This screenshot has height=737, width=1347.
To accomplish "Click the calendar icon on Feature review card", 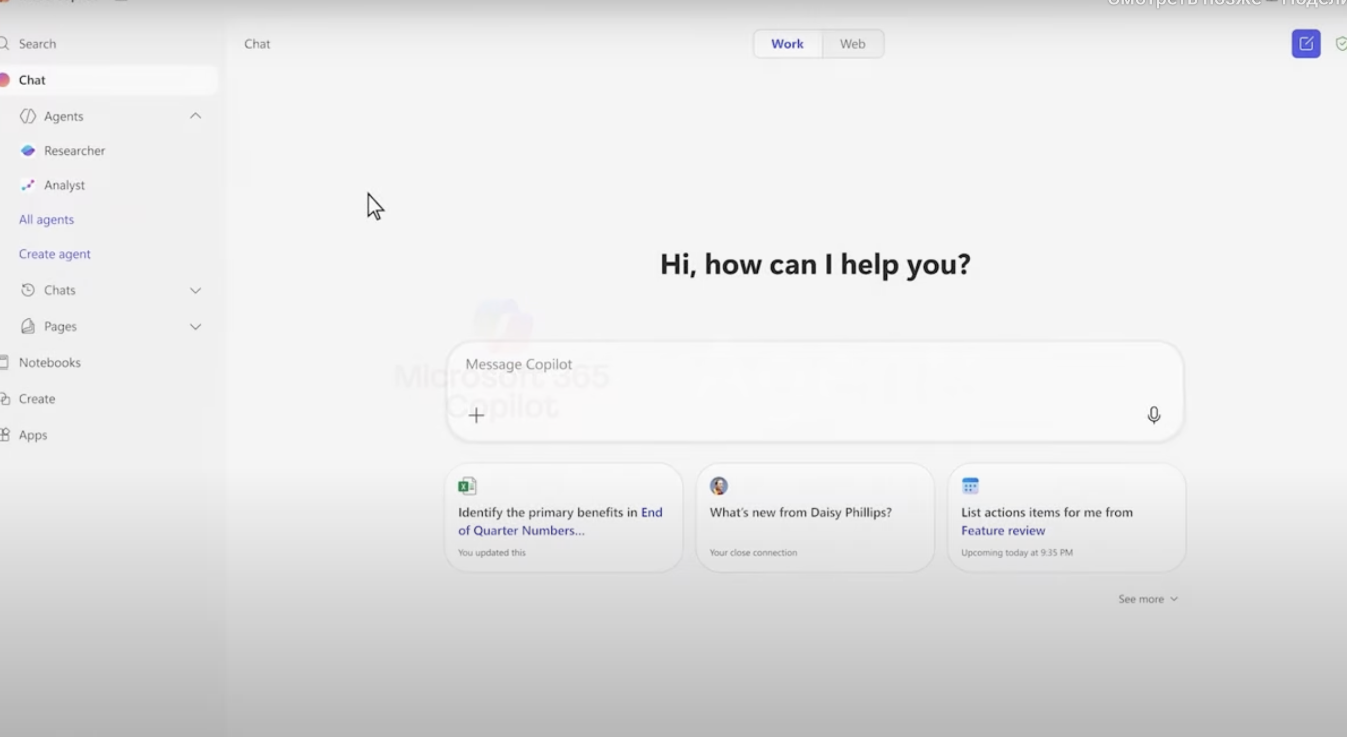I will tap(970, 486).
